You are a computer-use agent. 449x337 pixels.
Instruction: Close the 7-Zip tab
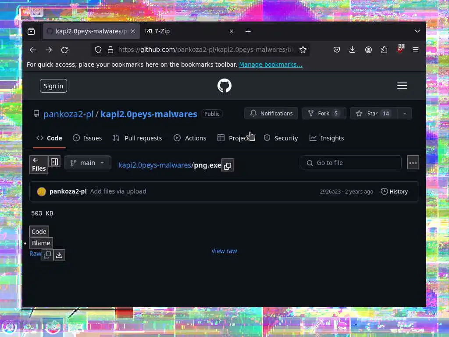232,31
